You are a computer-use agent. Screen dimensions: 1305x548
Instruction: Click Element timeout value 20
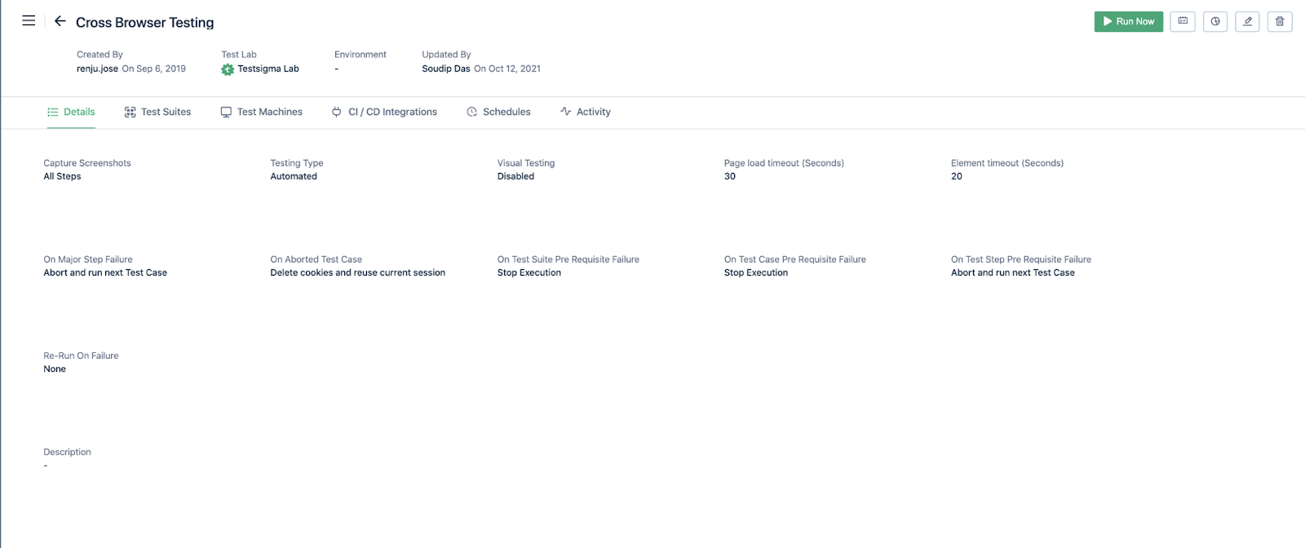tap(957, 176)
